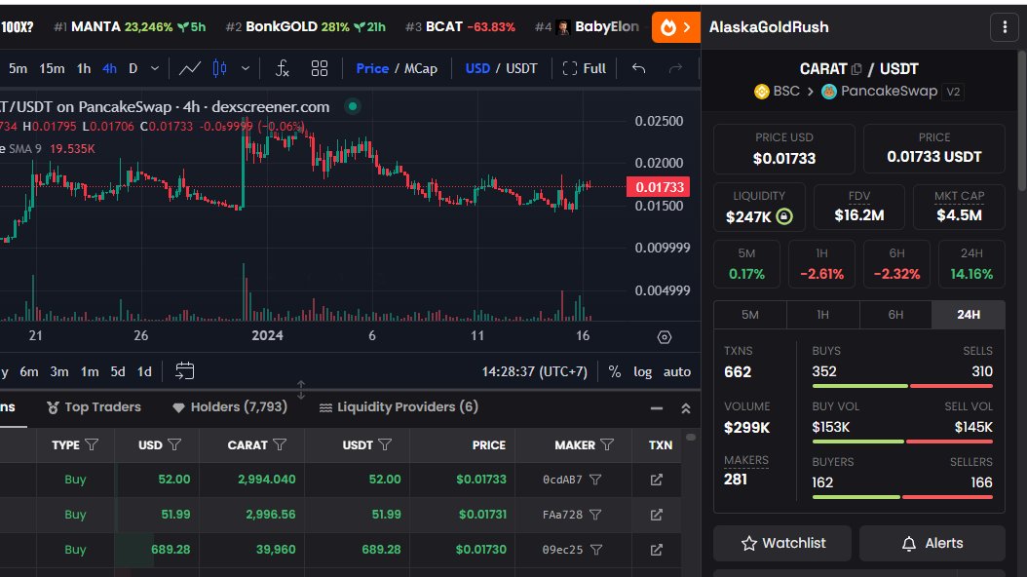Image resolution: width=1027 pixels, height=577 pixels.
Task: Open chart settings gear near time axis
Action: 665,336
